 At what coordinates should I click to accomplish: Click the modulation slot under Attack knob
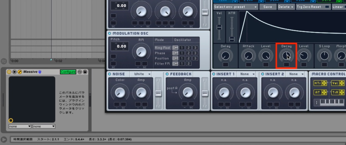tap(248, 65)
